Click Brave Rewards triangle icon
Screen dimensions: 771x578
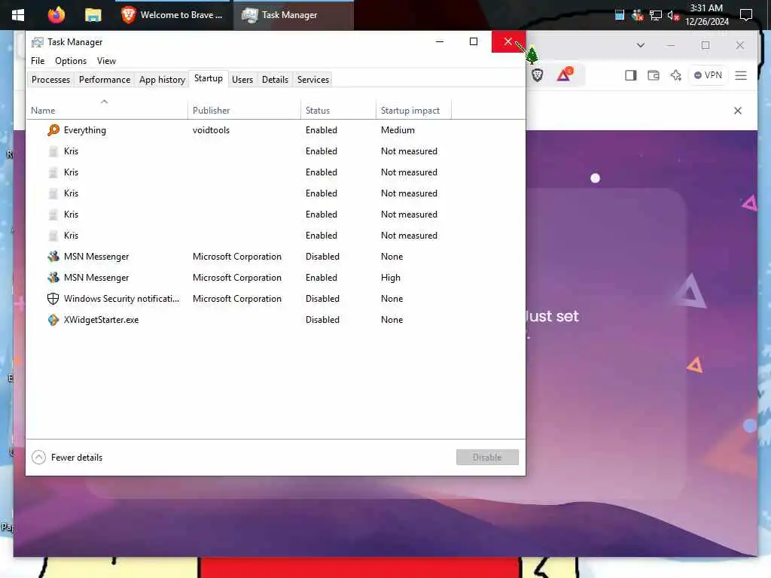pos(565,75)
